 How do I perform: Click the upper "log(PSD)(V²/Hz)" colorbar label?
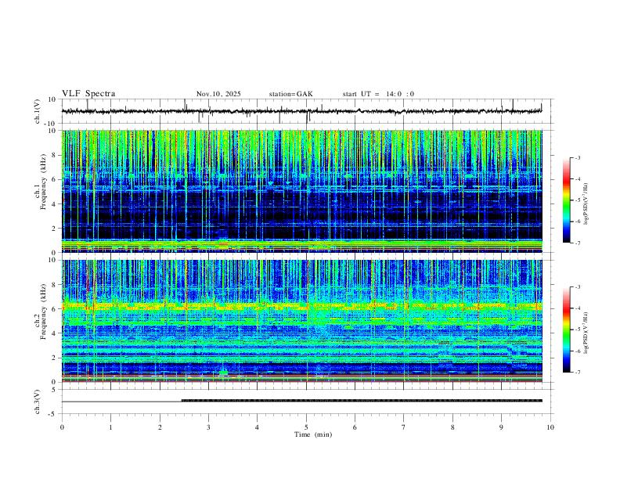(586, 204)
